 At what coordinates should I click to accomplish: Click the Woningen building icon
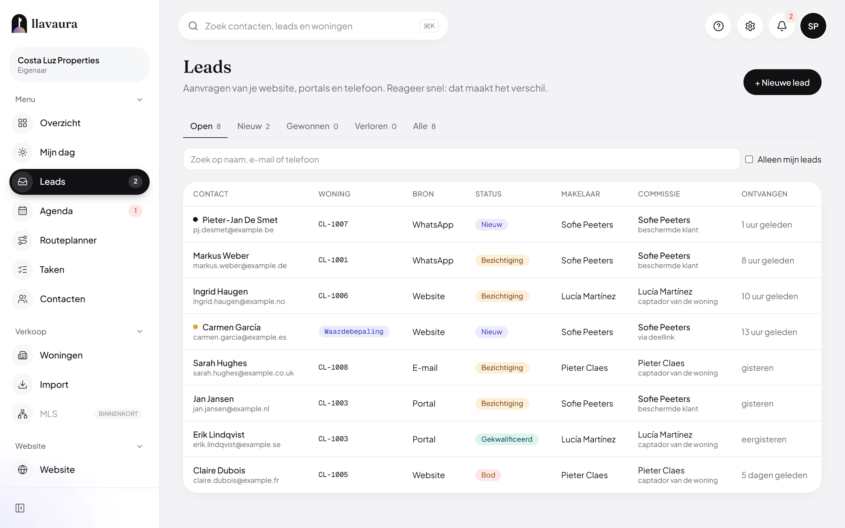point(23,355)
